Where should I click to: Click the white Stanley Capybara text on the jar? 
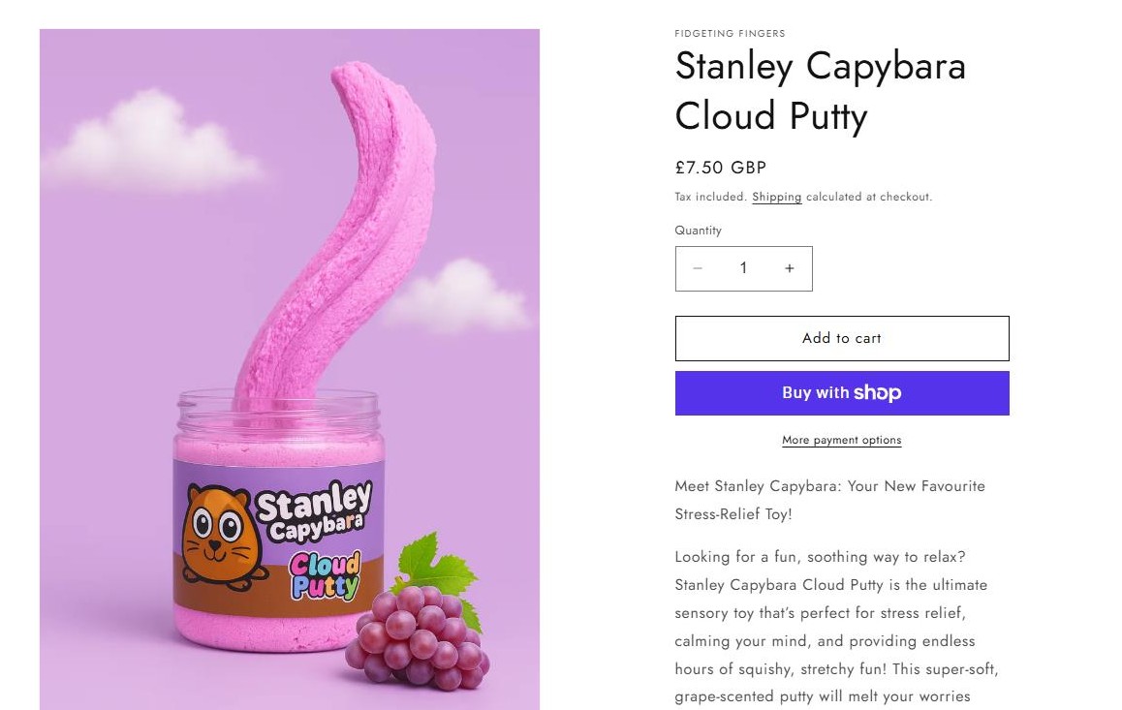click(313, 510)
